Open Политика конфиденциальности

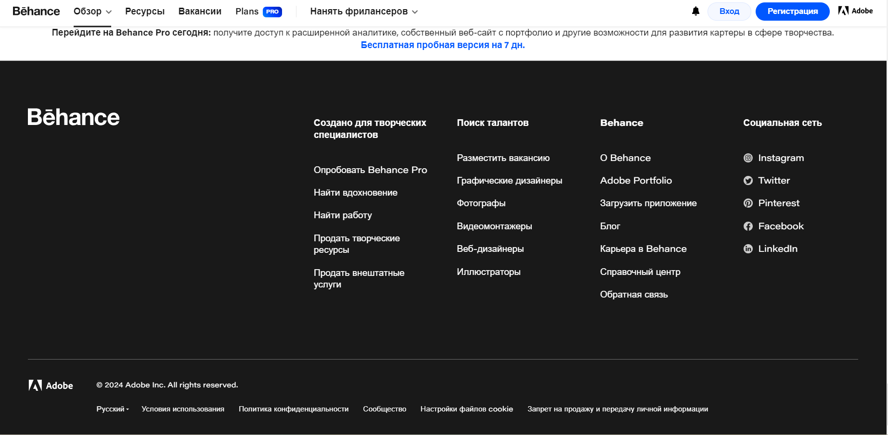point(293,409)
